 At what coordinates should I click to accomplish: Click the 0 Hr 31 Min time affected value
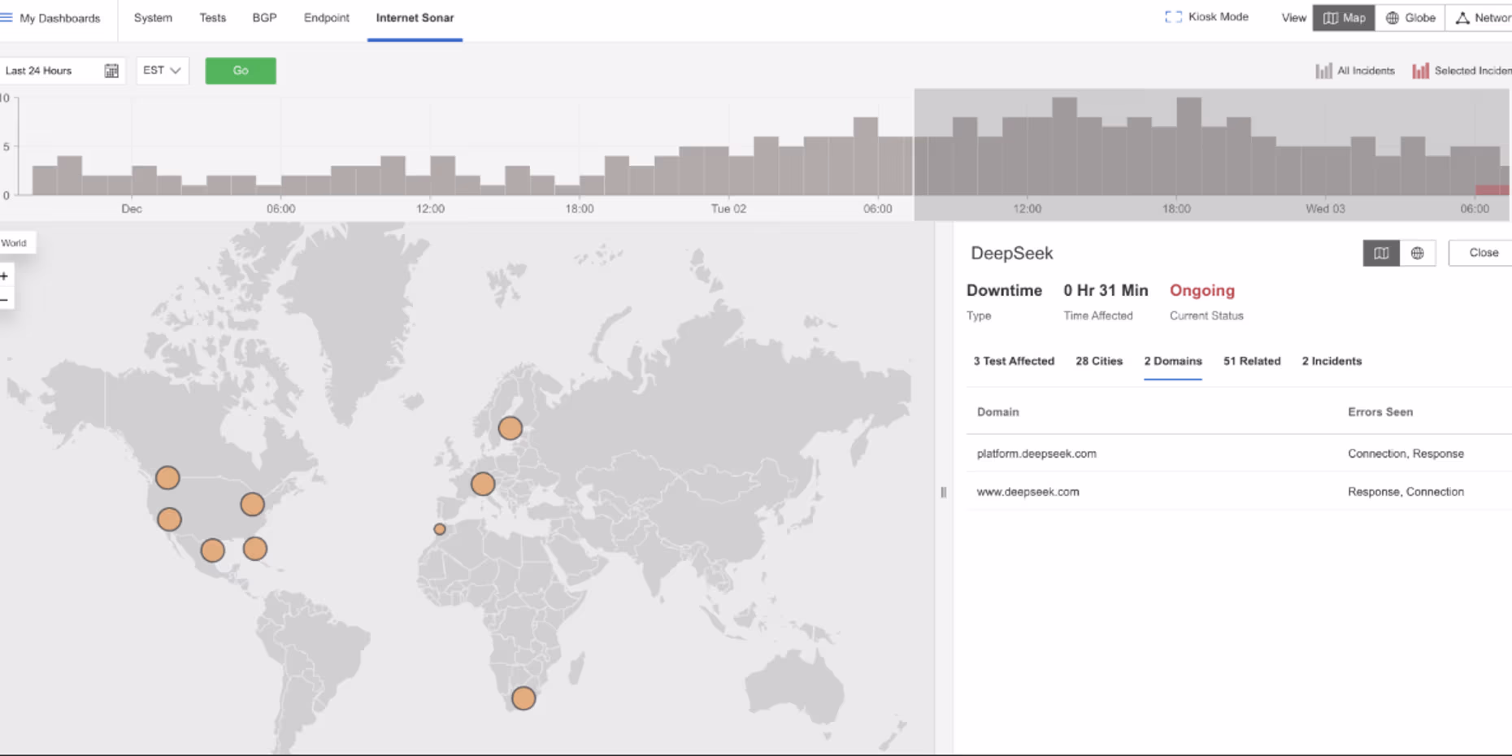coord(1106,290)
